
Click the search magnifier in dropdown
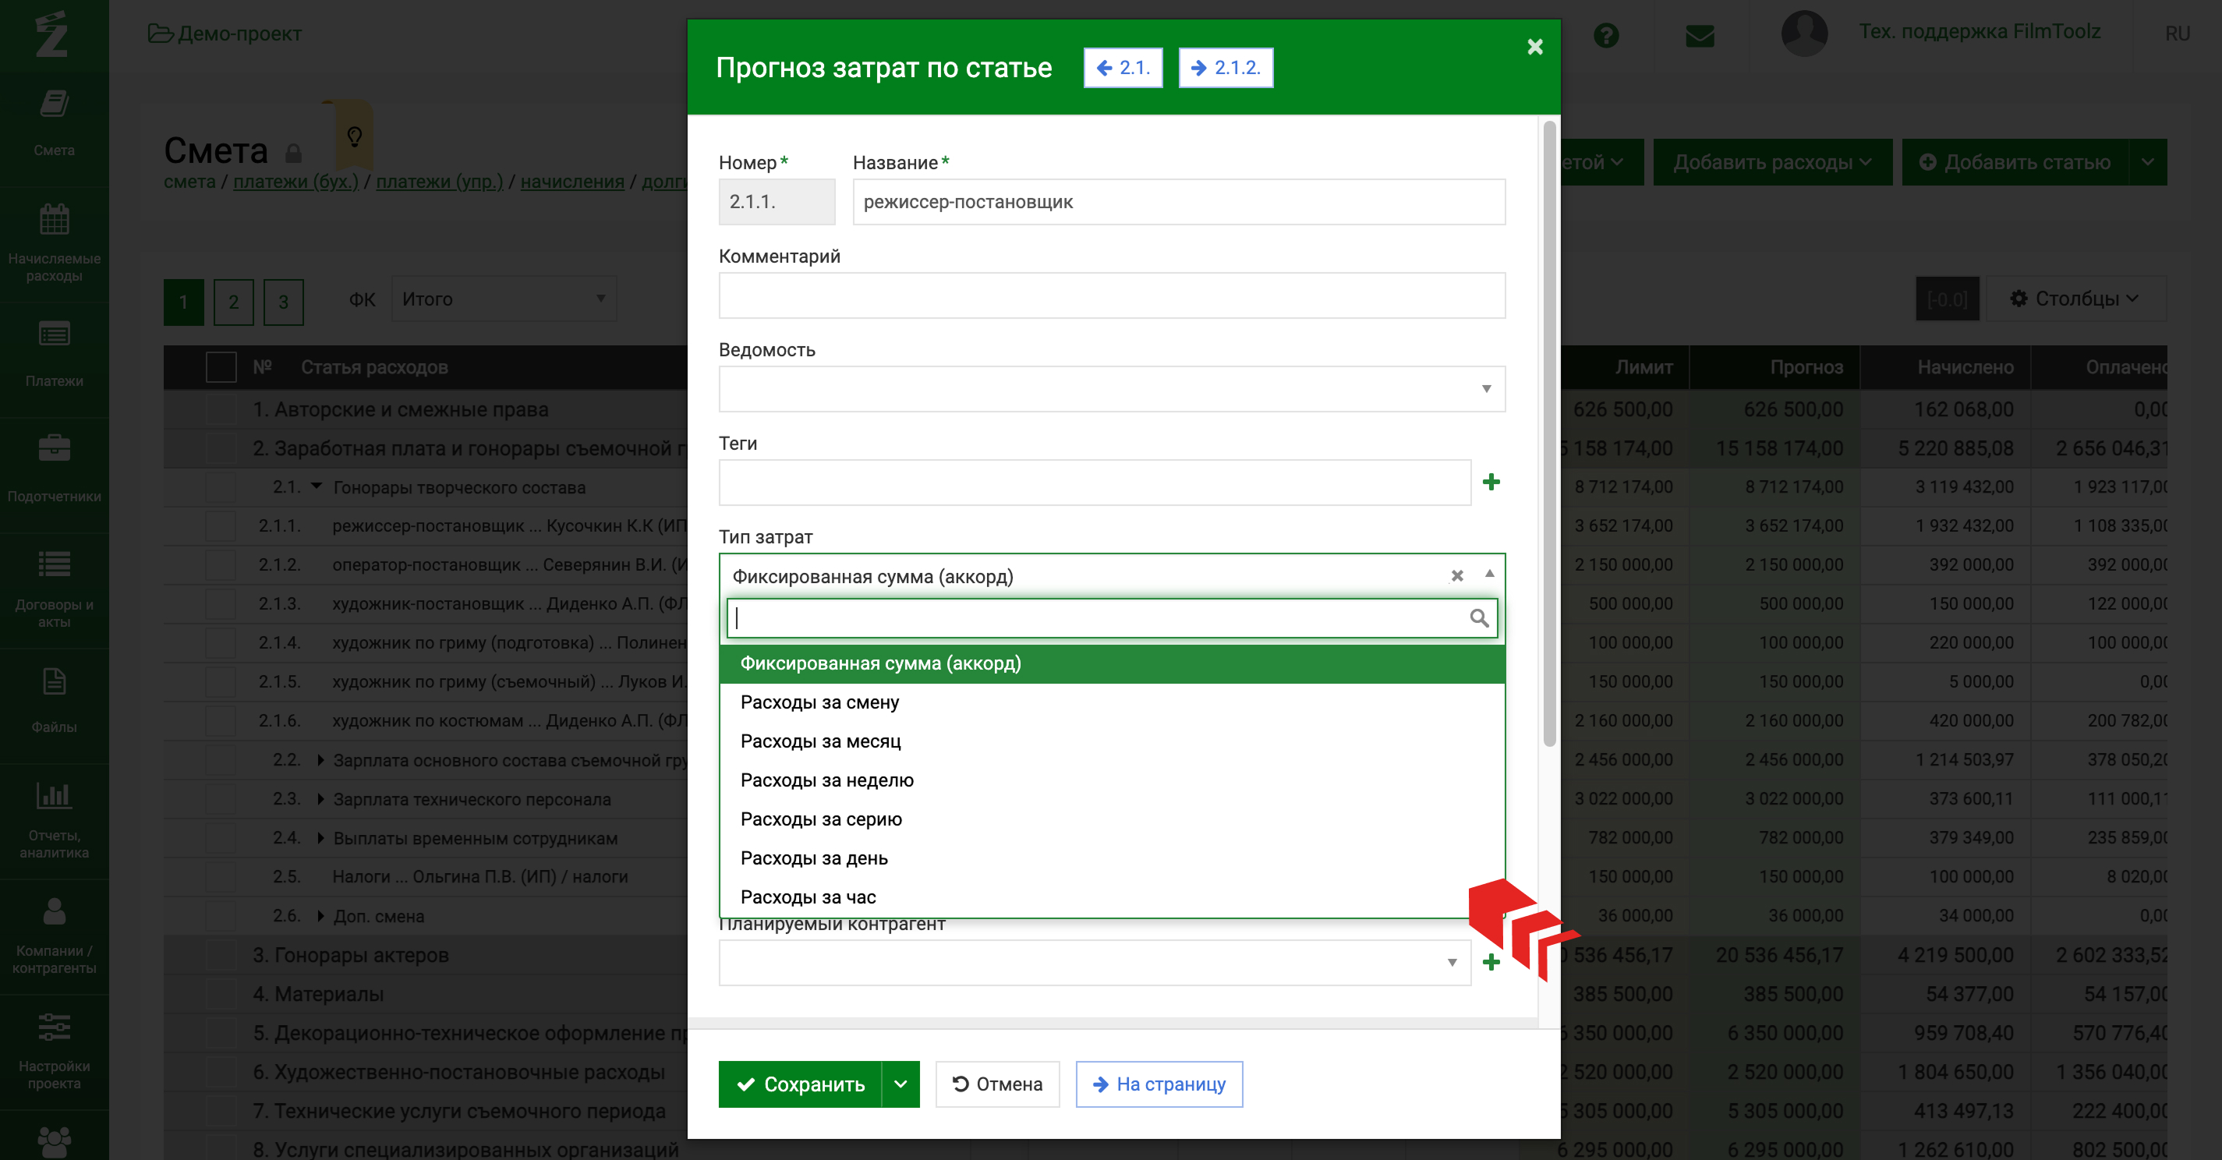coord(1478,617)
